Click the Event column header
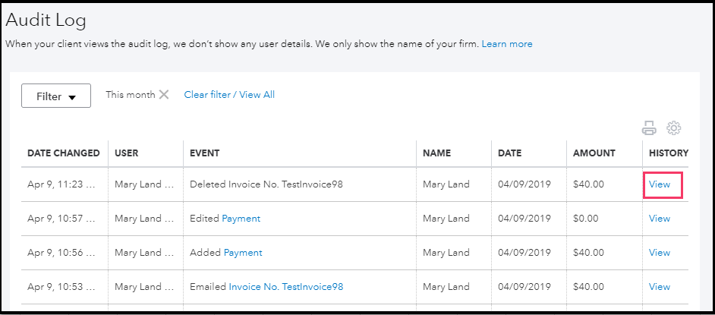 204,153
